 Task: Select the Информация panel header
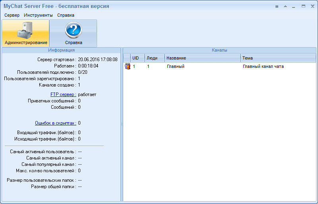tap(61, 50)
